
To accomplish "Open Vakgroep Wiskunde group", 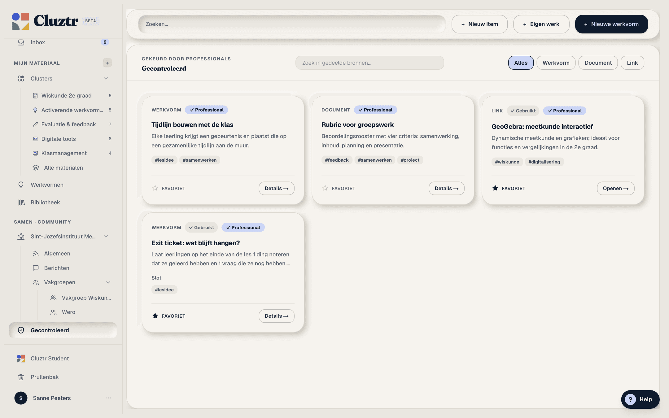I will (81, 298).
